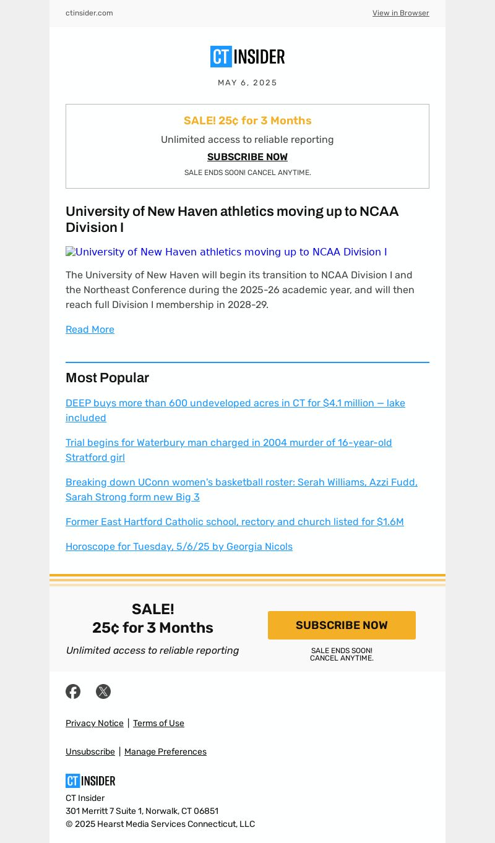Open Horoscope for Tuesday by Georgia Nicols
The height and width of the screenshot is (843, 495).
click(179, 547)
